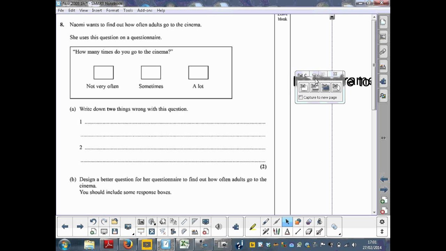This screenshot has height=251, width=446.
Task: Enable Capture to new page checkbox
Action: coord(300,97)
